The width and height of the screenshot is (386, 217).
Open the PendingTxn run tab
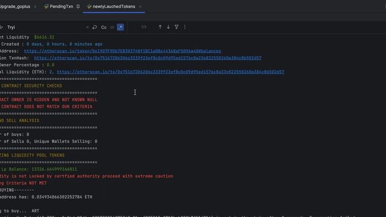pyautogui.click(x=62, y=7)
